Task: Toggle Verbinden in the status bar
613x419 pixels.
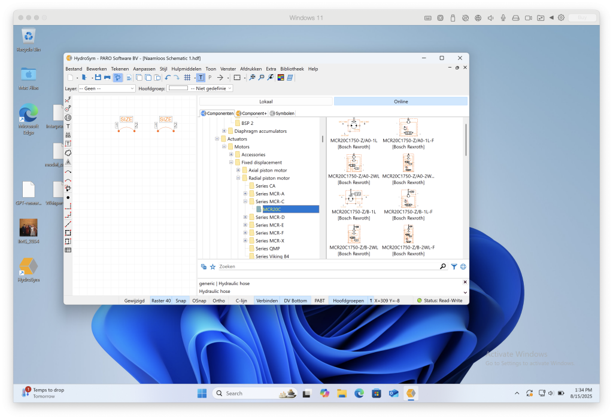Action: click(267, 301)
